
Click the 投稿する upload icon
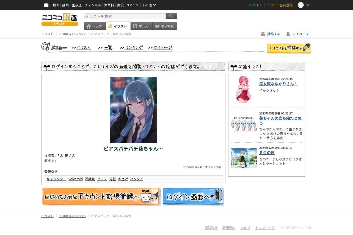(263, 34)
